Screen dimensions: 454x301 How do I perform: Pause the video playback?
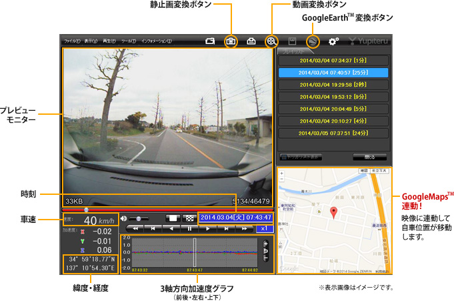(x=189, y=228)
